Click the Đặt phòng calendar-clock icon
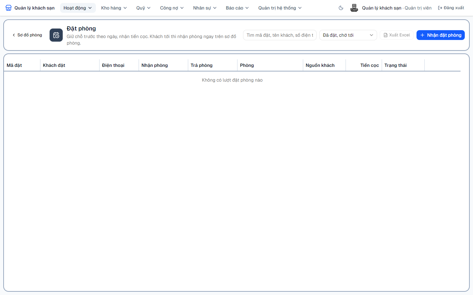Screen dimensions: 473x295 click(x=56, y=35)
